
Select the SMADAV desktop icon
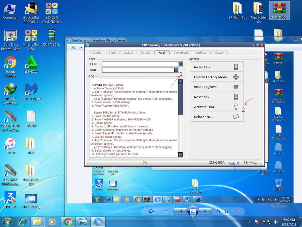coord(31,65)
